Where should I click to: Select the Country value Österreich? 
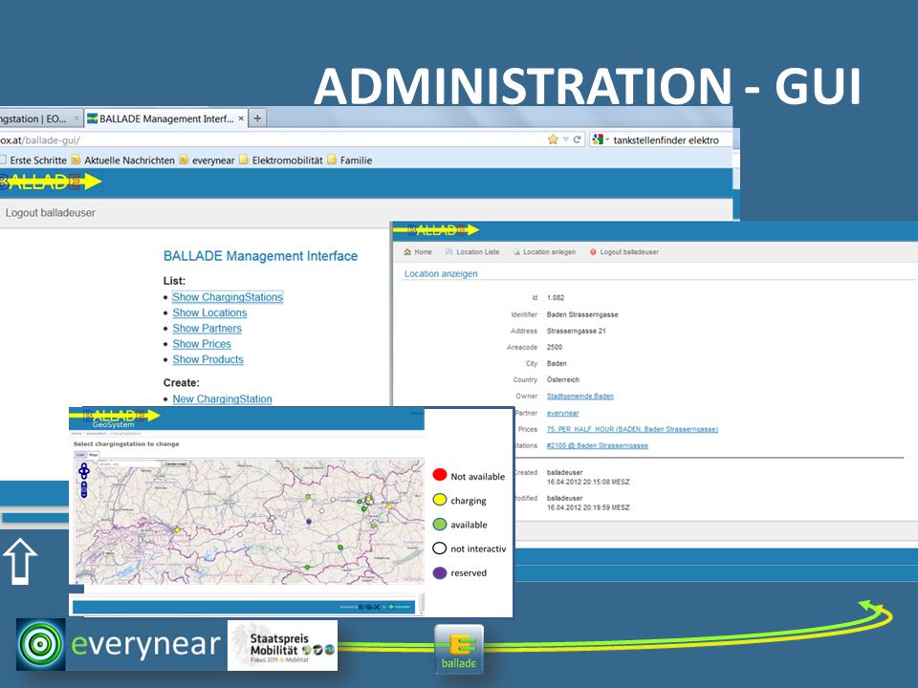pyautogui.click(x=563, y=380)
